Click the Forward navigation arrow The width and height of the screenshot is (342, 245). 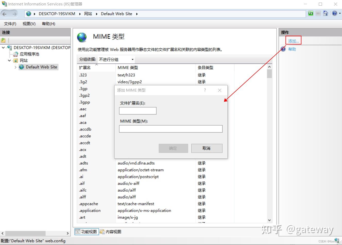(15, 14)
